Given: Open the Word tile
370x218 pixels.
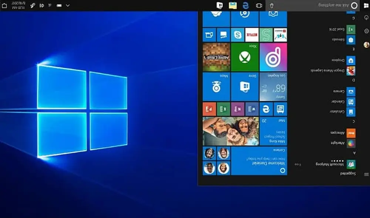Looking at the screenshot, I should click(x=251, y=109).
